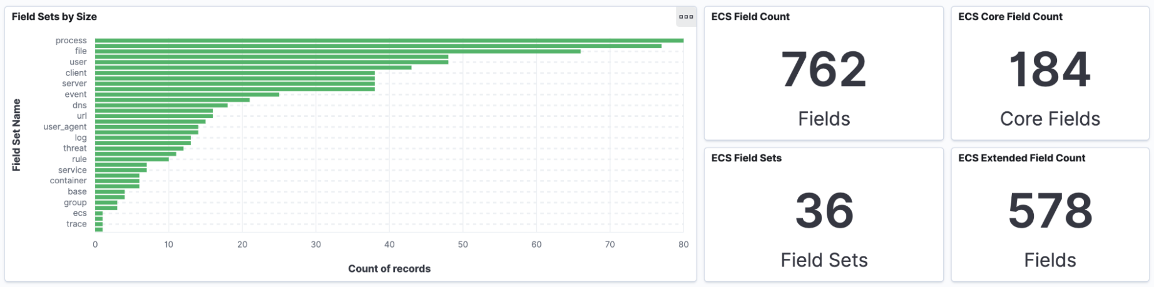Click the 762 Fields metric value

pos(824,70)
